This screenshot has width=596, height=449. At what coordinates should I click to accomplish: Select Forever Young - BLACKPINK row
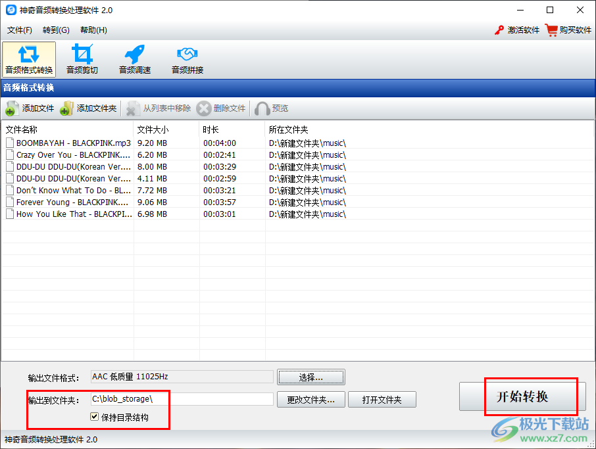click(x=297, y=202)
